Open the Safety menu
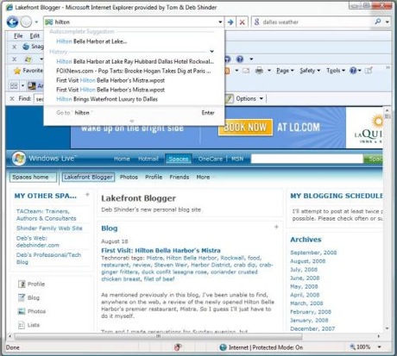Viewport: 397px width, 356px height. point(310,71)
